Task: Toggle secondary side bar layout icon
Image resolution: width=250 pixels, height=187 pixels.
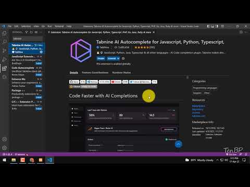Action: [x=217, y=26]
